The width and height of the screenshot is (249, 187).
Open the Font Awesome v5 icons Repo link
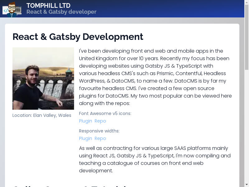tap(100, 121)
